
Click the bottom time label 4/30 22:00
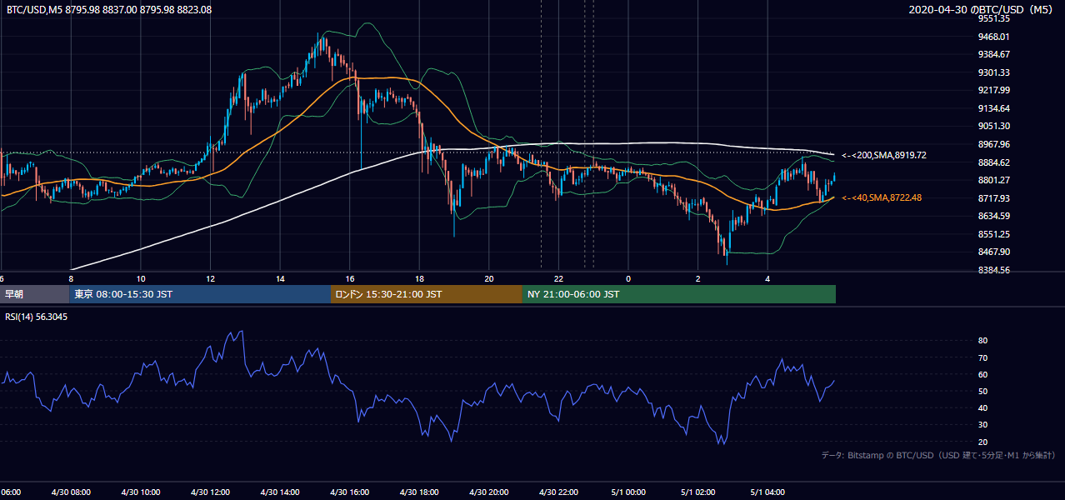(x=558, y=492)
